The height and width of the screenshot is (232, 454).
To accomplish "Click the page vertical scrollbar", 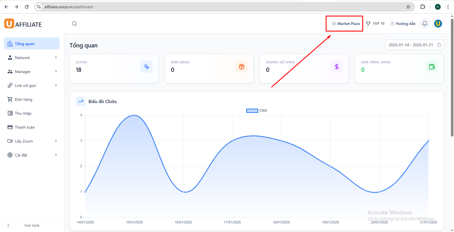I will [452, 85].
